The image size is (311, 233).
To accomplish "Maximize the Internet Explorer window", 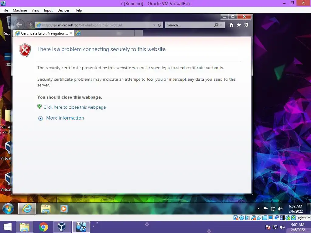I will click(233, 17).
